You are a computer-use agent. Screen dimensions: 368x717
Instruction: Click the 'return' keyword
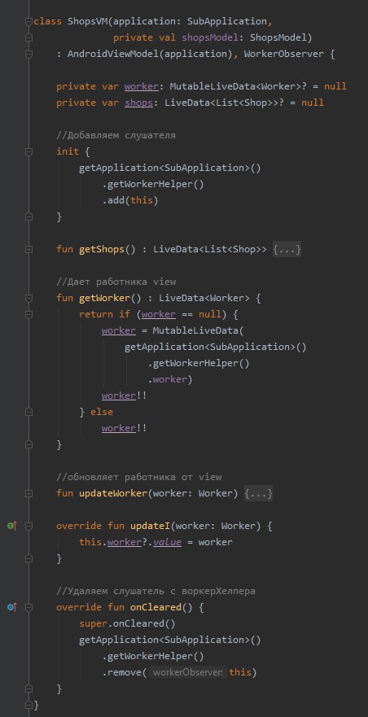(x=96, y=315)
